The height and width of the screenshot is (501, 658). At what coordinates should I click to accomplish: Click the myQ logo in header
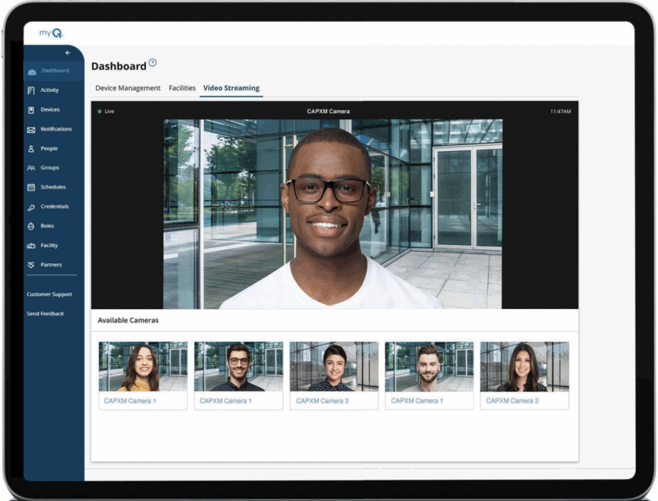pyautogui.click(x=51, y=33)
